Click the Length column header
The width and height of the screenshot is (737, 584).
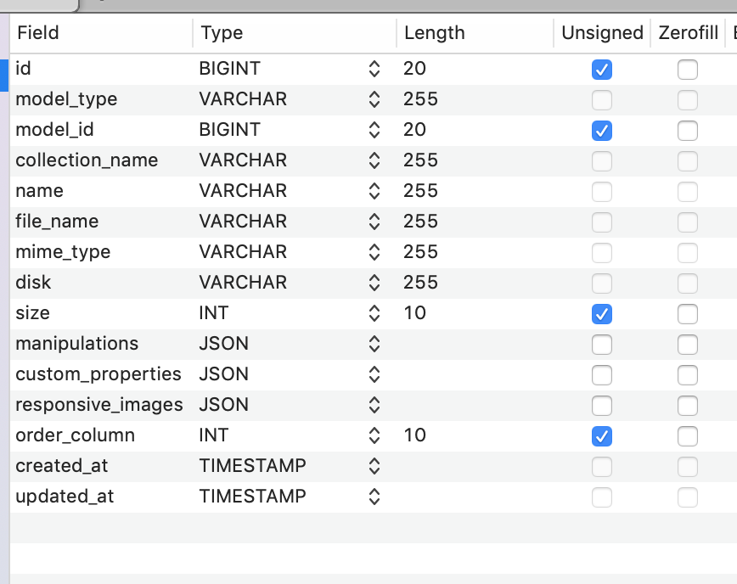tap(434, 33)
